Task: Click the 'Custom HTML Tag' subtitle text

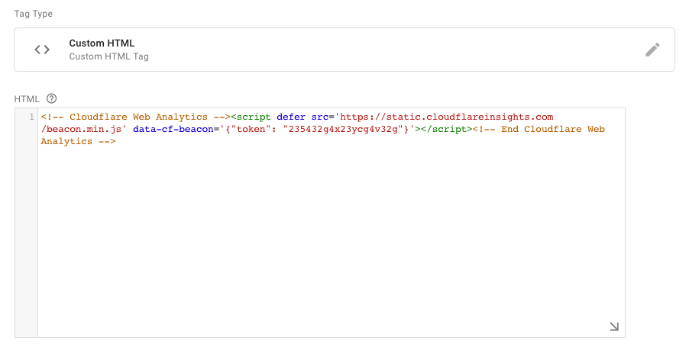Action: tap(109, 56)
